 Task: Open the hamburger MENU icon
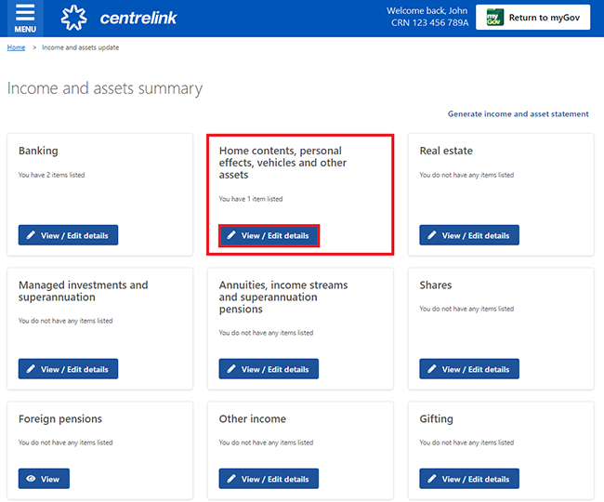[x=25, y=18]
